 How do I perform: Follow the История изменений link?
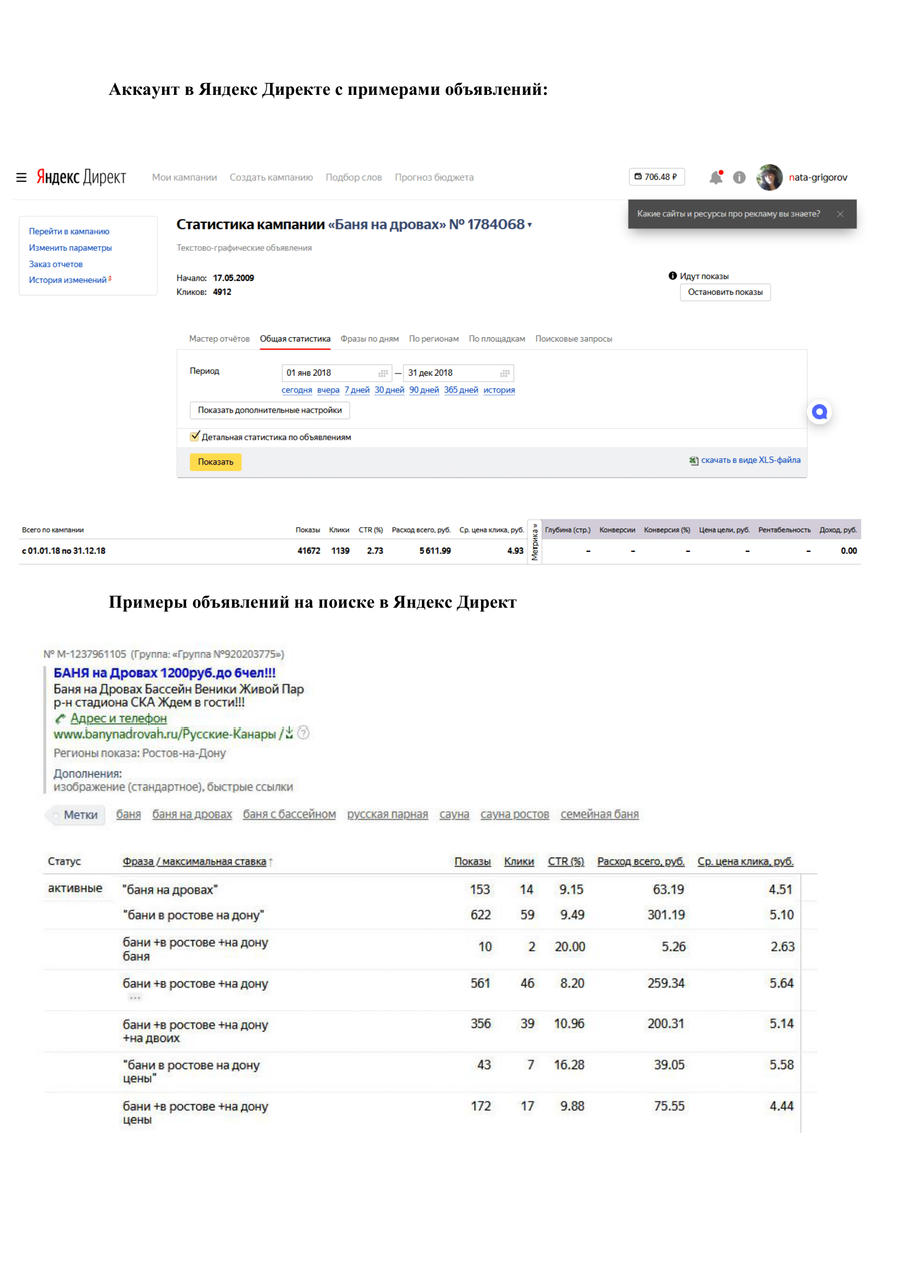68,280
